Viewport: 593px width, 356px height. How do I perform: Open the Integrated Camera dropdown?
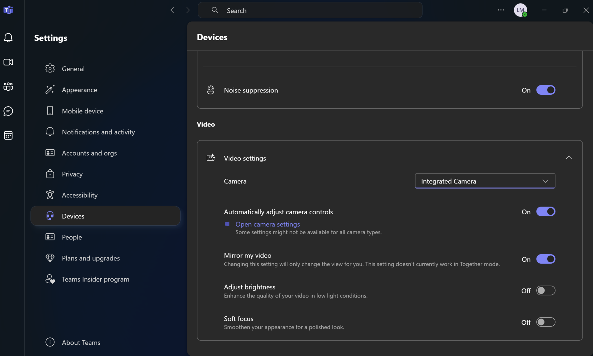pos(485,181)
